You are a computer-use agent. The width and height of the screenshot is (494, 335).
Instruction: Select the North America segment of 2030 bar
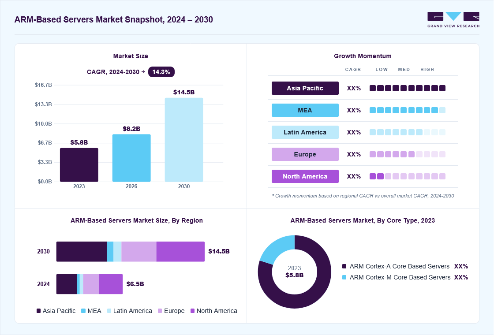(x=180, y=252)
